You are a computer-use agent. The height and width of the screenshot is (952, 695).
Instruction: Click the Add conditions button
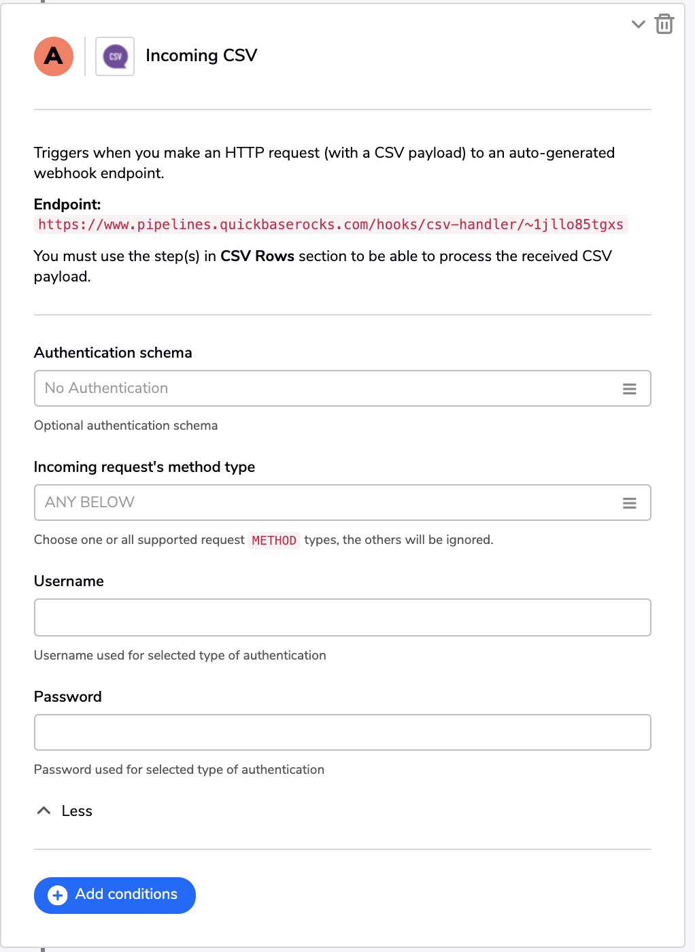115,896
